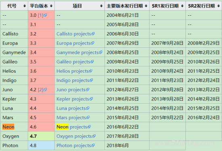Open Mars projects link

(73, 118)
